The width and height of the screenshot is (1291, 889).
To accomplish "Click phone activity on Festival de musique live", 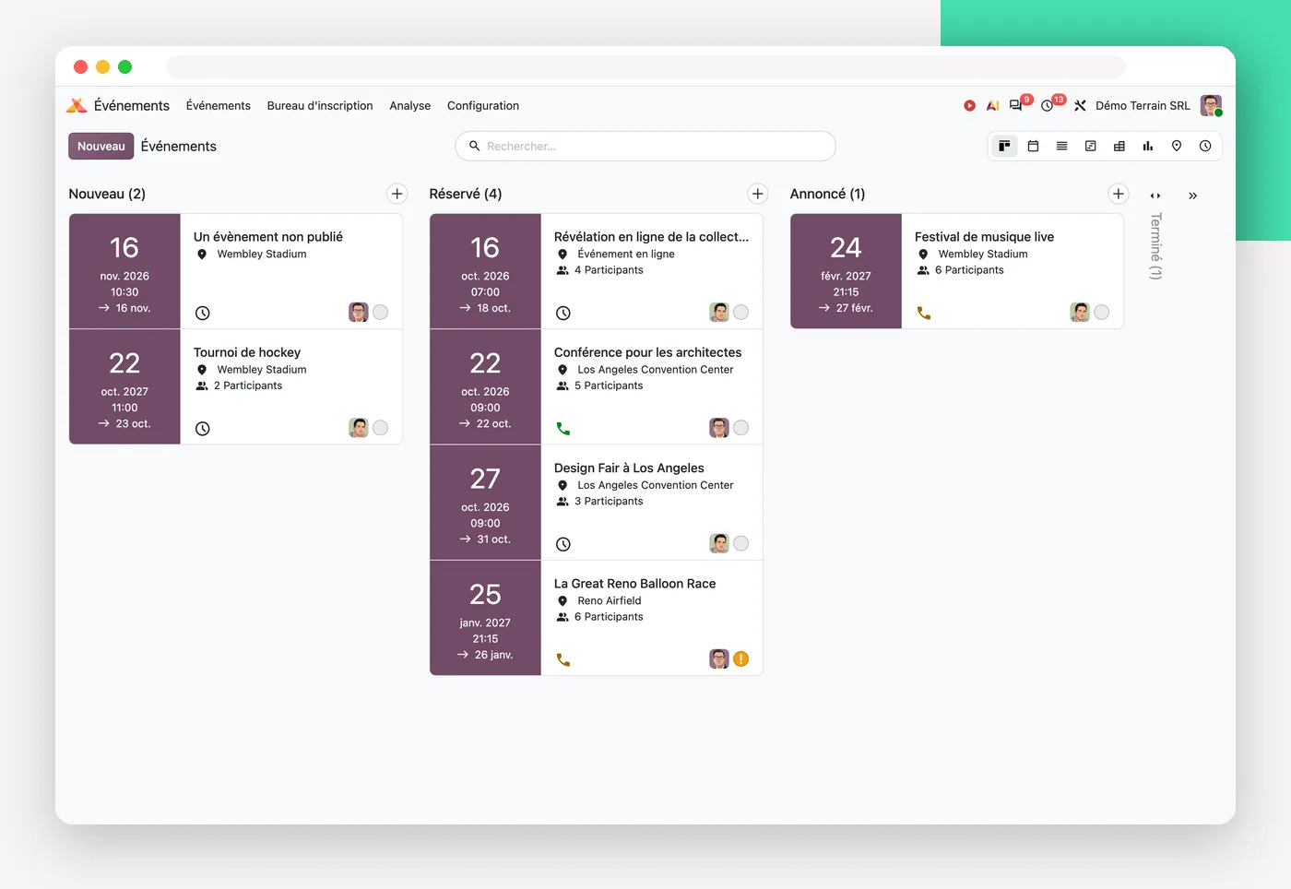I will [x=924, y=313].
